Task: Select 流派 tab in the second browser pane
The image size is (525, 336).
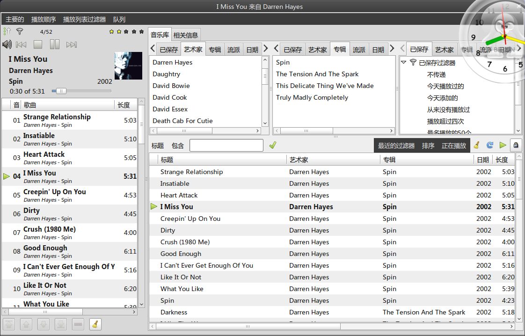Action: [359, 50]
